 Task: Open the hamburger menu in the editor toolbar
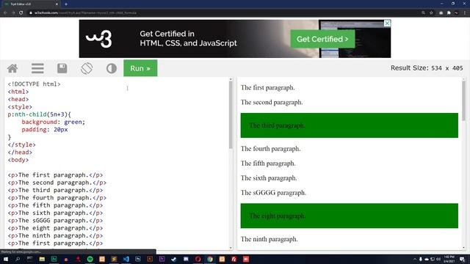[37, 68]
